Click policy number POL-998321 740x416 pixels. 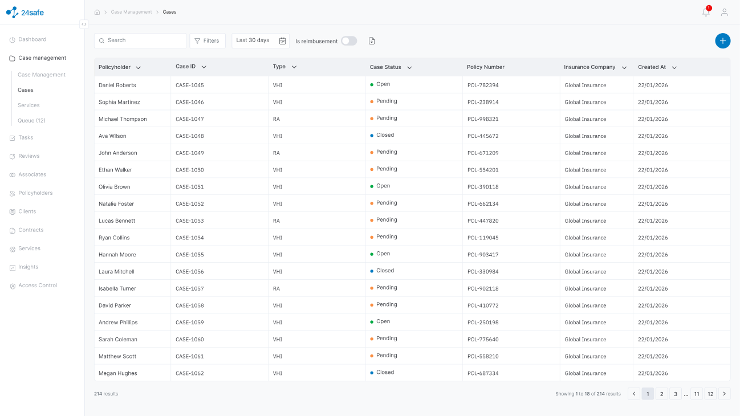[x=483, y=119]
